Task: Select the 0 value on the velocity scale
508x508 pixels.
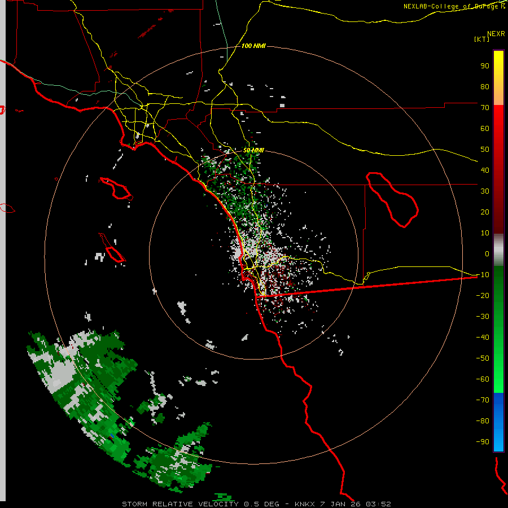Action: [x=487, y=253]
